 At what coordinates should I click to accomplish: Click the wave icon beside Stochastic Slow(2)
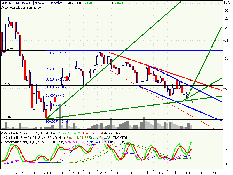(x=3, y=138)
